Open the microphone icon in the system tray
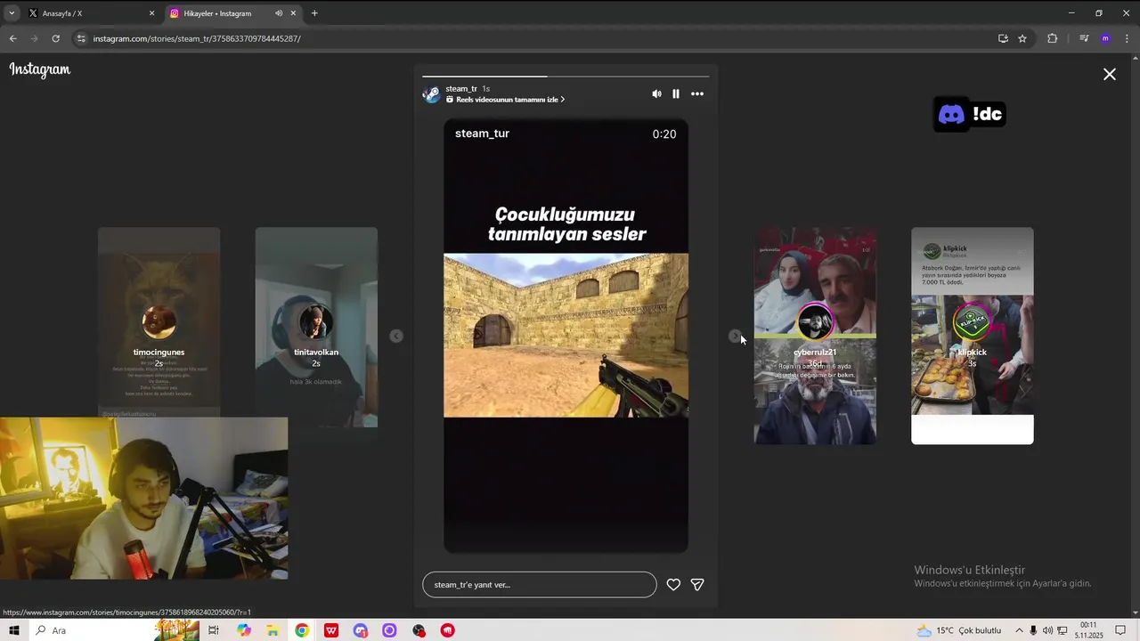Viewport: 1140px width, 641px height. pos(1033,630)
